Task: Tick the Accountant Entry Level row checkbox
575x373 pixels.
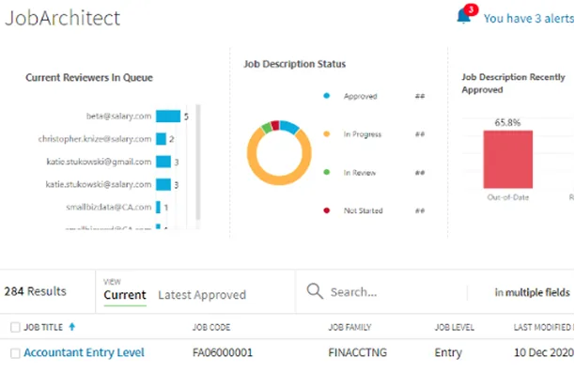Action: (x=15, y=353)
